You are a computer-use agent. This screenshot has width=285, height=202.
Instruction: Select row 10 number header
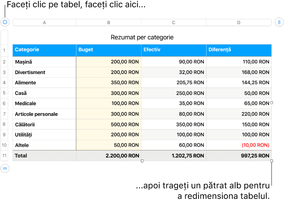click(4, 145)
